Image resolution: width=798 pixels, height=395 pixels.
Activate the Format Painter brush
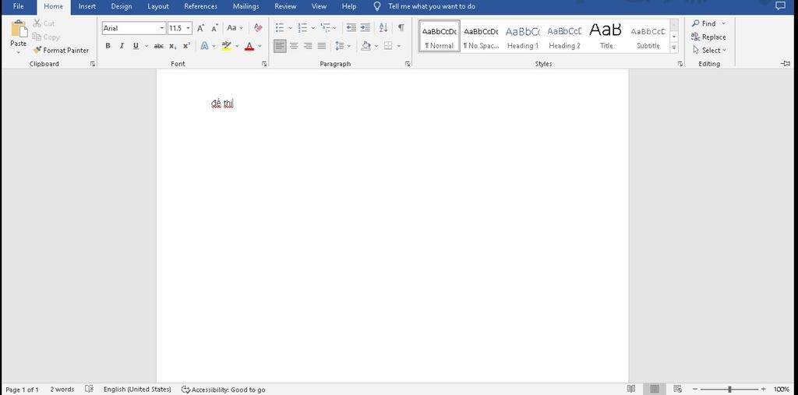37,50
